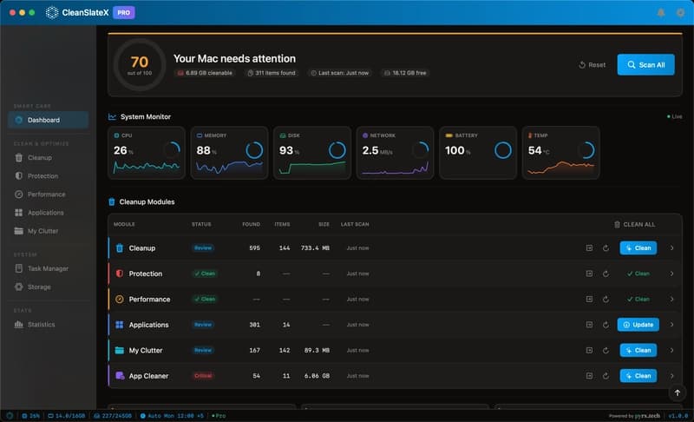This screenshot has height=422, width=694.
Task: Open details icon for Applications row
Action: 589,325
